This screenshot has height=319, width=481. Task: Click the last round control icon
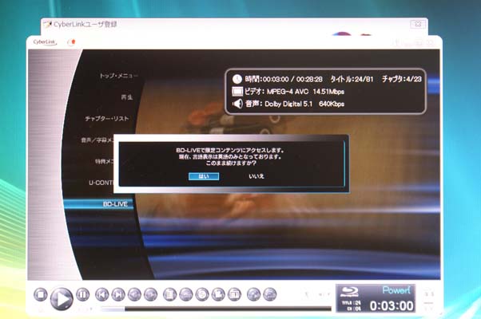pyautogui.click(x=270, y=295)
